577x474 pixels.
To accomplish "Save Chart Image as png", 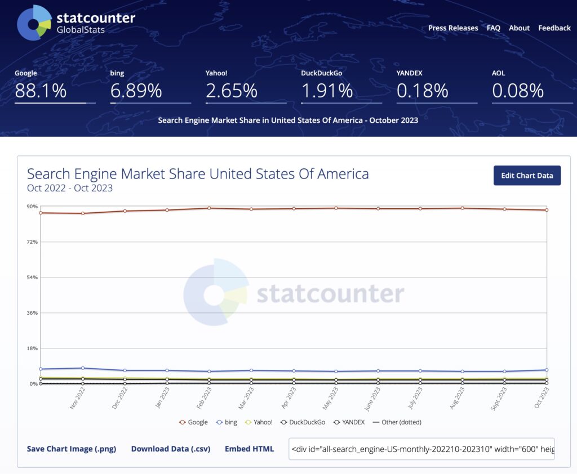I will pos(72,449).
